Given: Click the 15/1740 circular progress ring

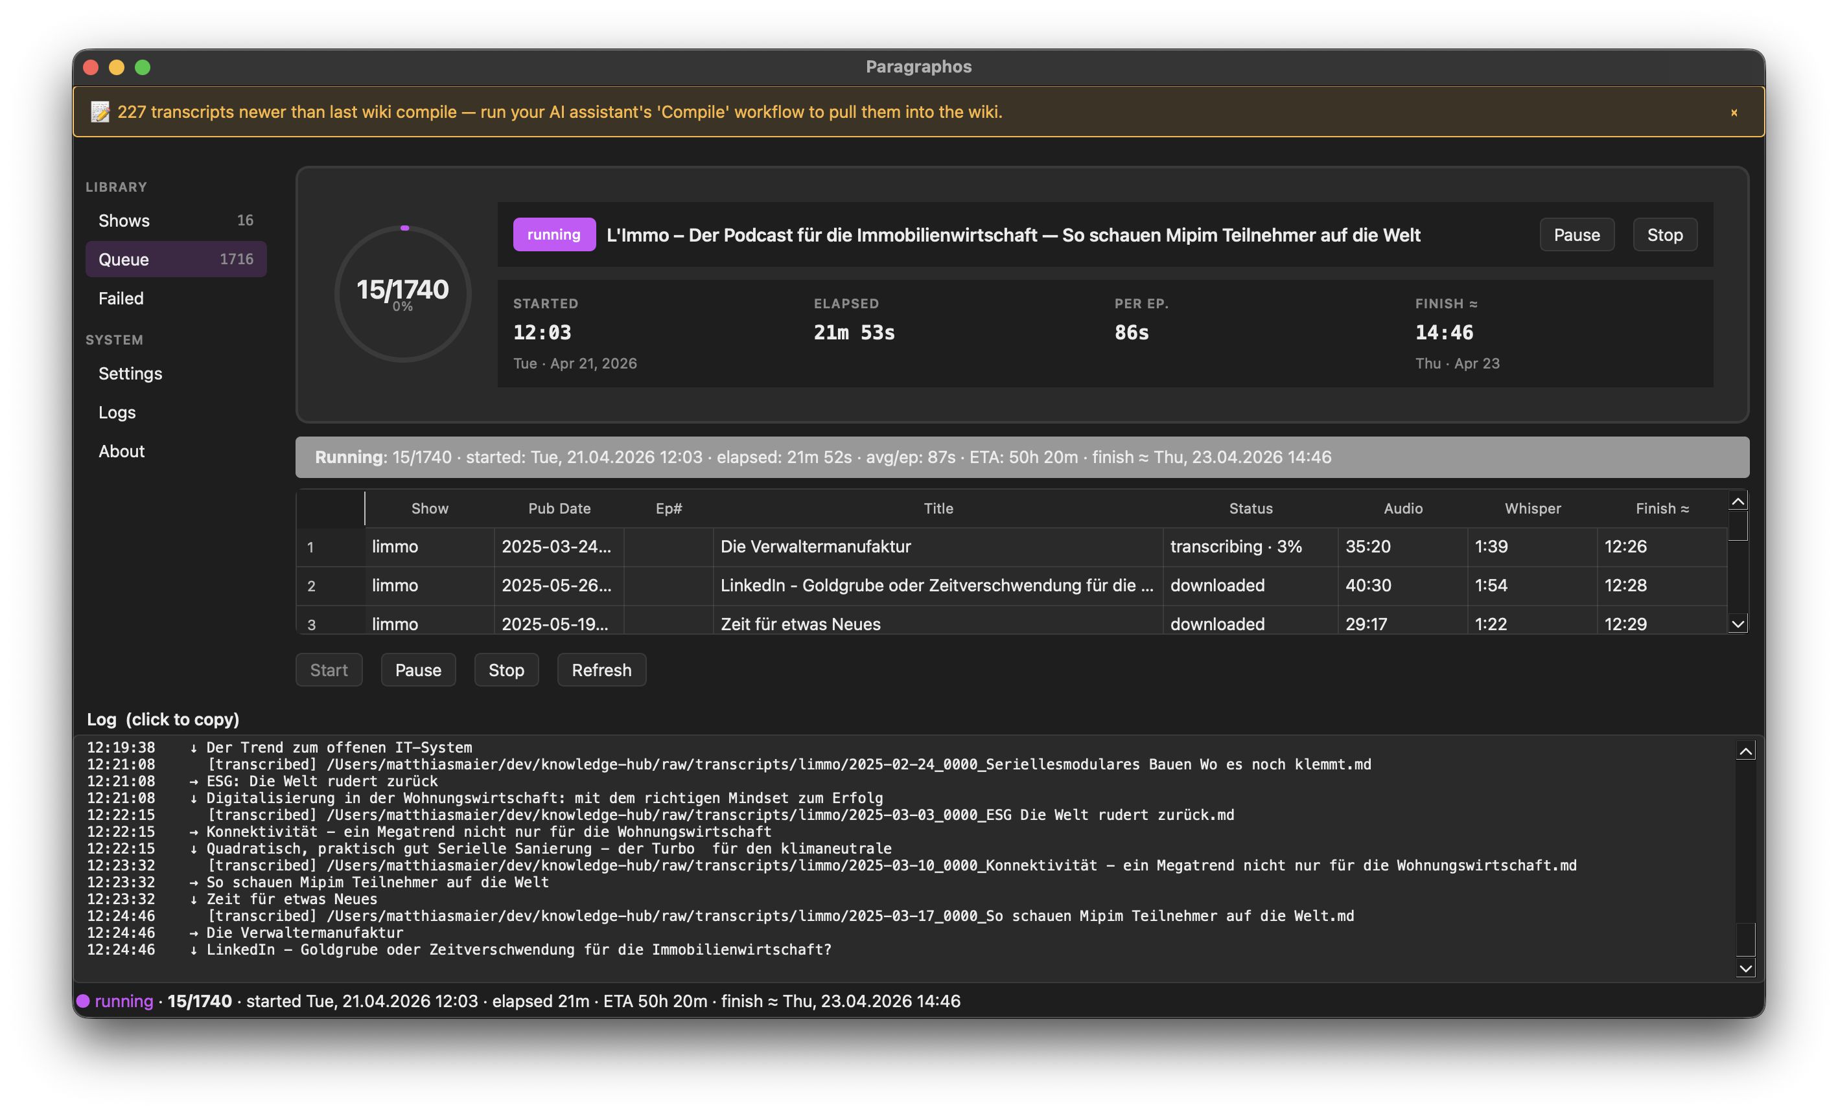Looking at the screenshot, I should pyautogui.click(x=403, y=294).
